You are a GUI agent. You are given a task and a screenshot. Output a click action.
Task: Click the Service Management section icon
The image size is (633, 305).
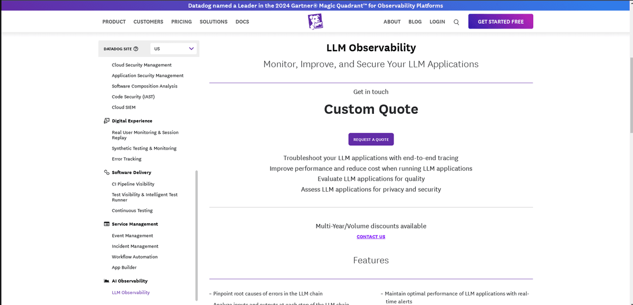pos(106,224)
